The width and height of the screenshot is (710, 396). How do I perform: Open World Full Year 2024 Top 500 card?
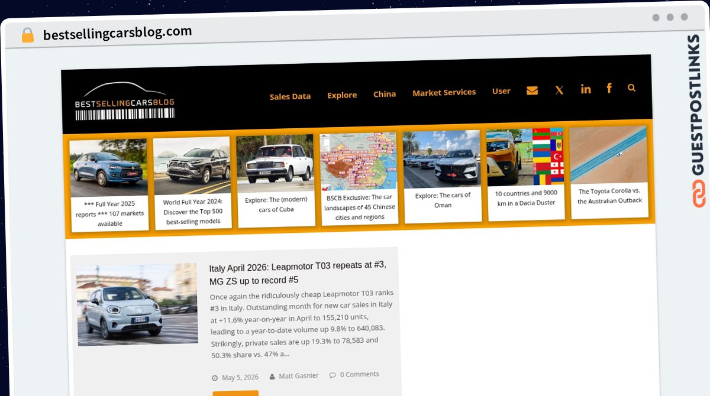click(x=192, y=184)
